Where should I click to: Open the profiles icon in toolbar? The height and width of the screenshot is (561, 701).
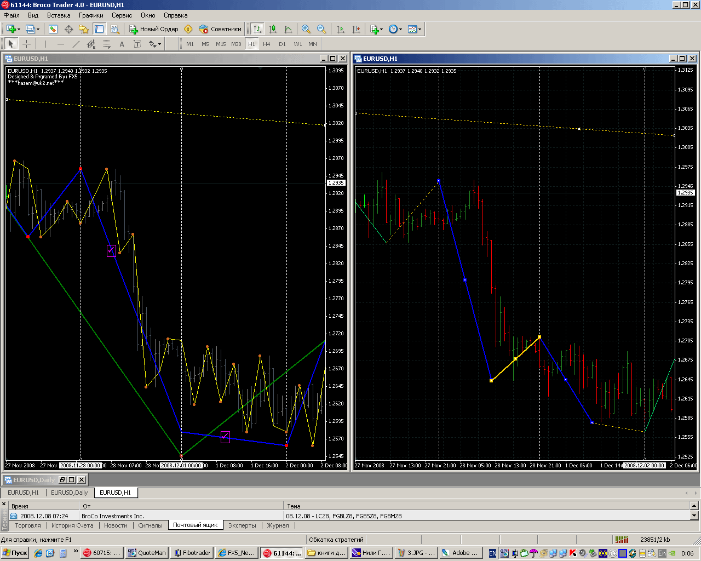[x=30, y=29]
